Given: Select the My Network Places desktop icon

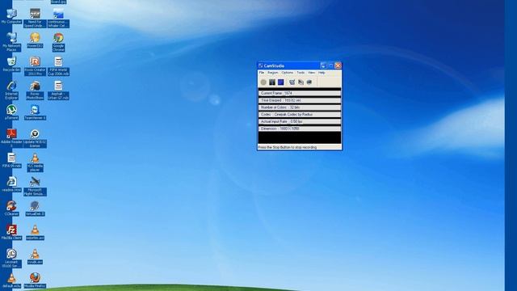Looking at the screenshot, I should [x=11, y=42].
